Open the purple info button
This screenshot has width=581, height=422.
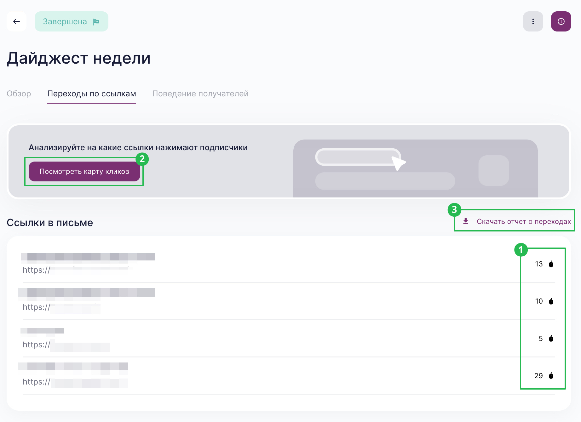(x=561, y=21)
